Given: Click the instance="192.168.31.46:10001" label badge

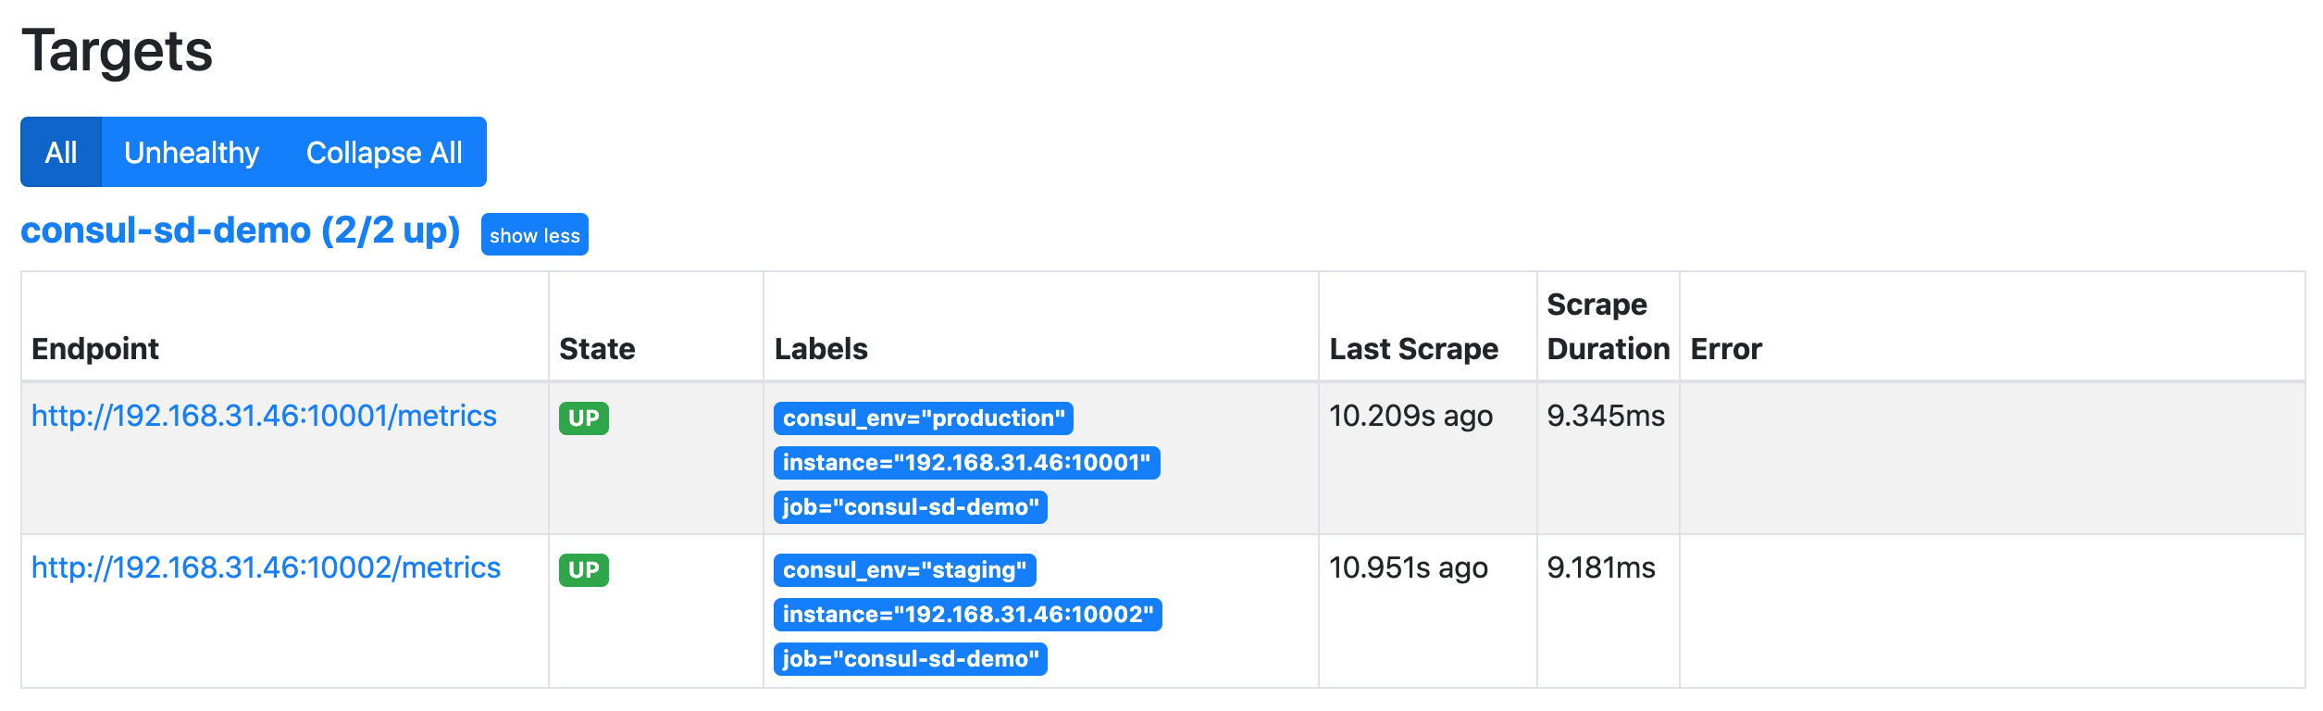Looking at the screenshot, I should (967, 463).
